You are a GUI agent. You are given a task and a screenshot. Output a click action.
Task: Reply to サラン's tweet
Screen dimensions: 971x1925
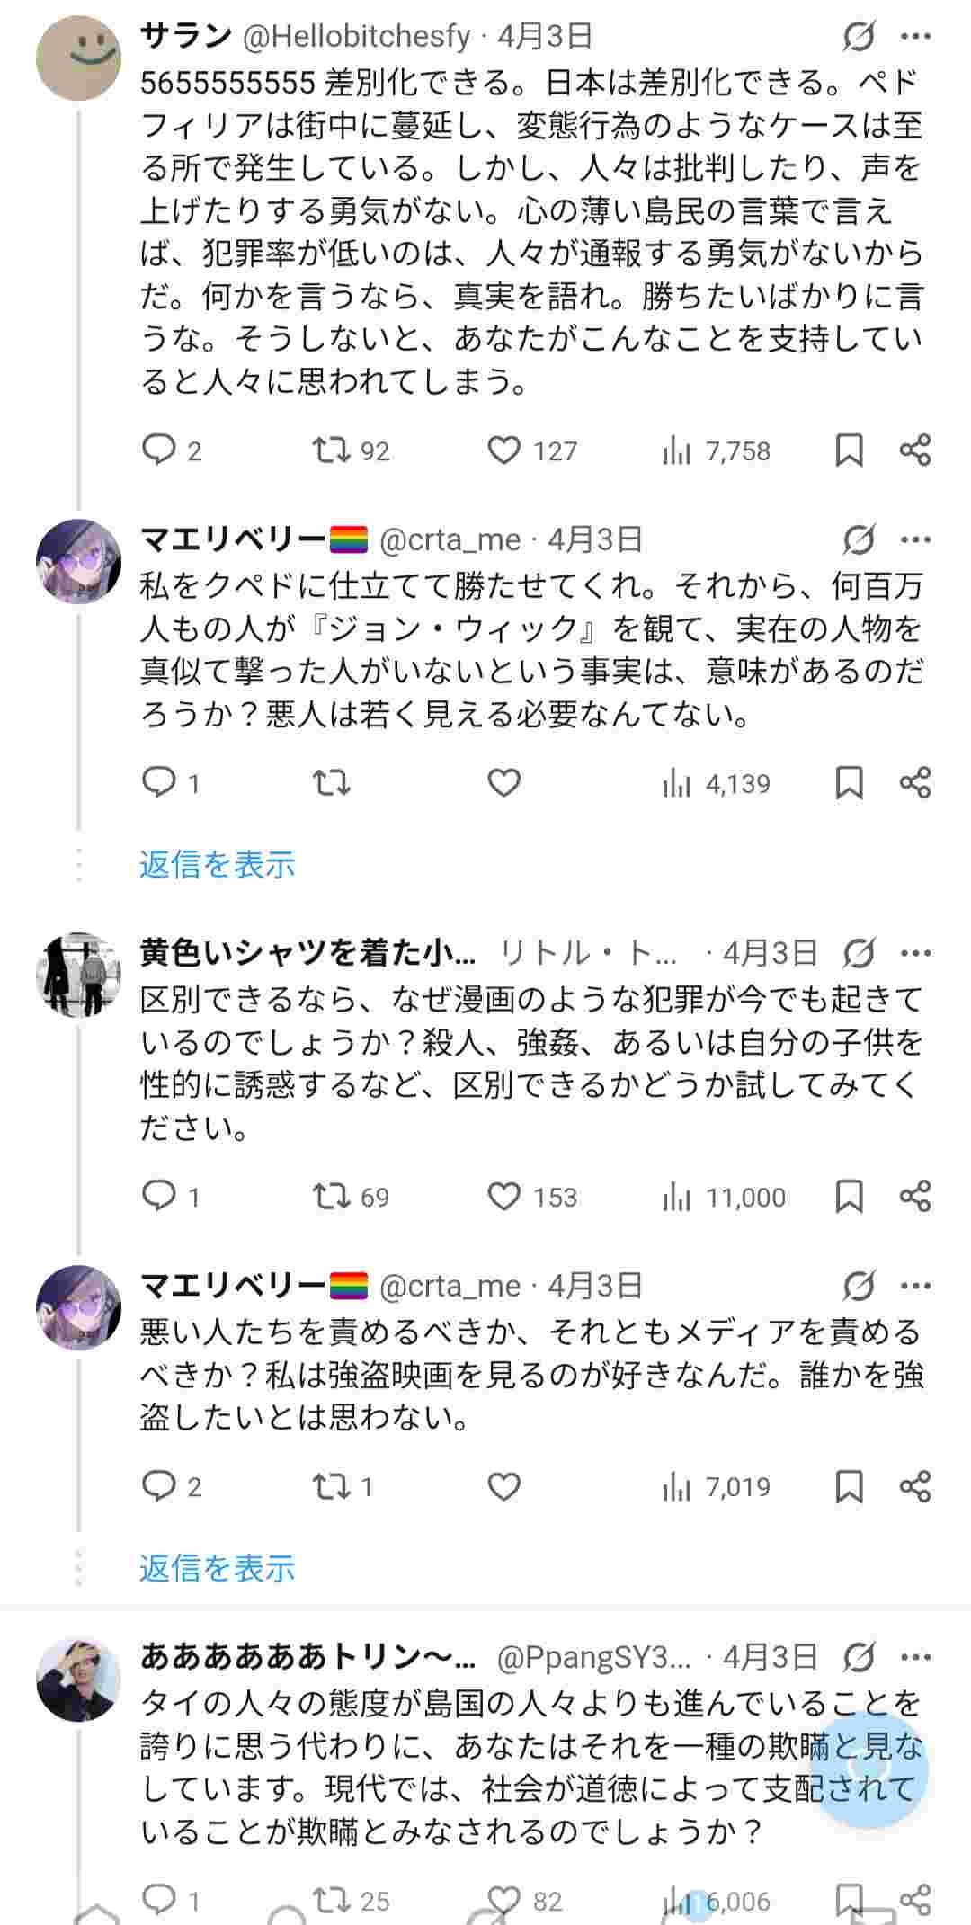[159, 450]
